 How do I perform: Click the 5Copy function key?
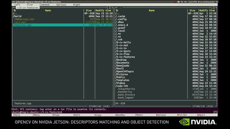click(98, 115)
